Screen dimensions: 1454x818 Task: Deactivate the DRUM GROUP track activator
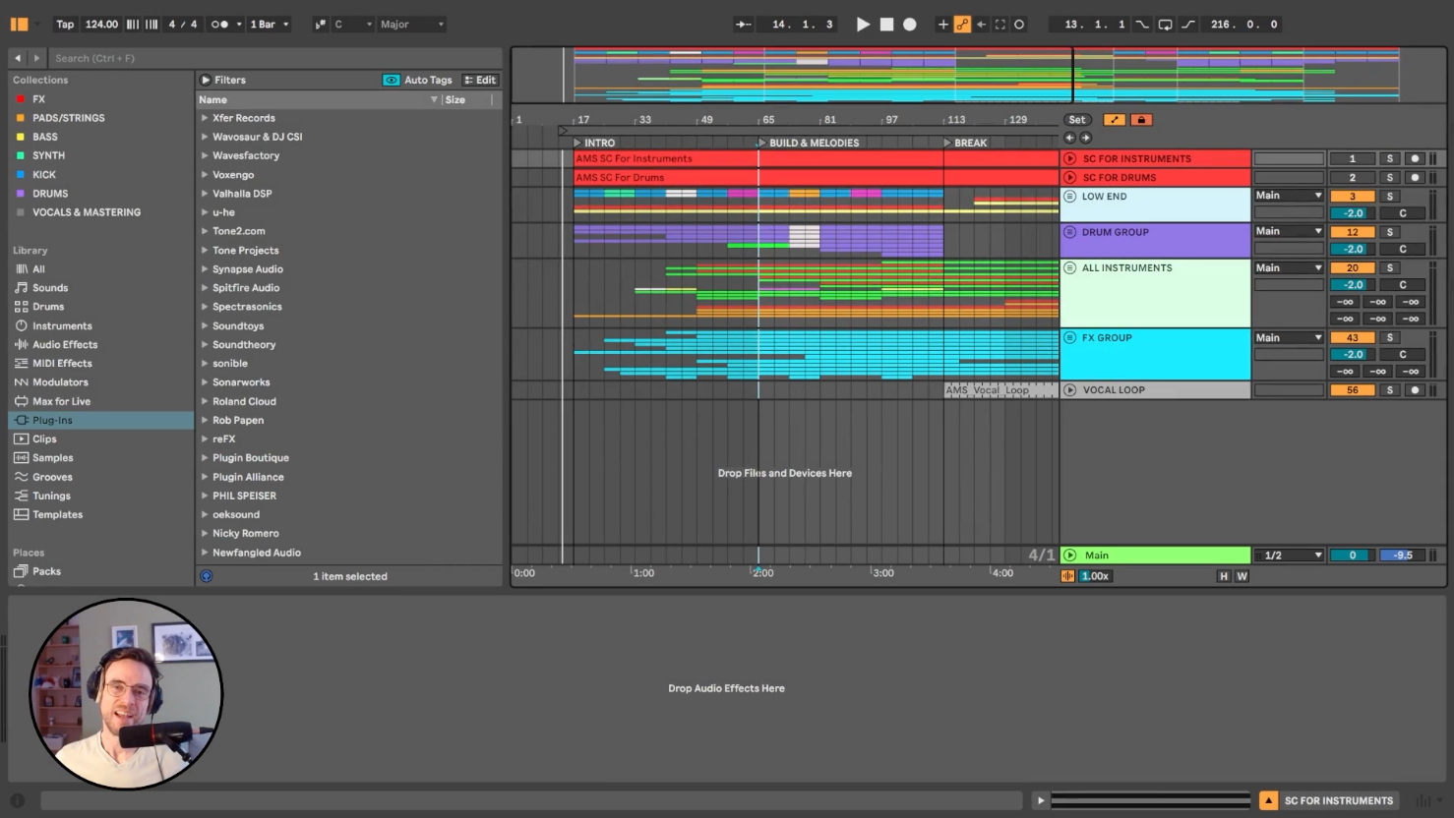pos(1352,232)
